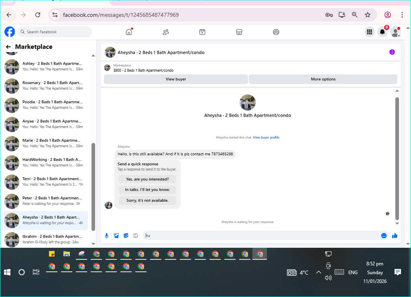Image resolution: width=411 pixels, height=297 pixels.
Task: Open the View buyer profile link
Action: point(266,137)
